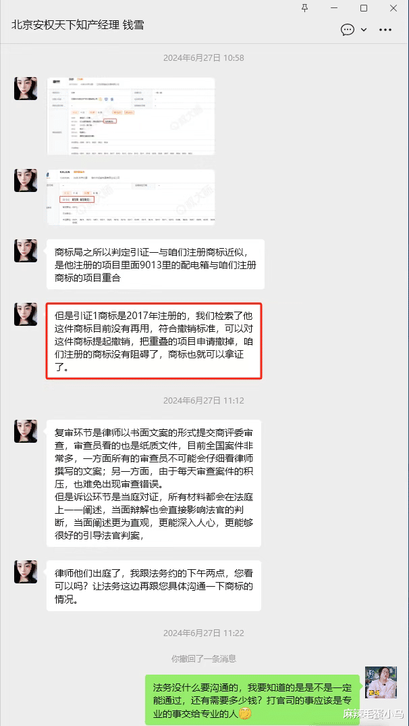Open the chat bubble icon in header

pyautogui.click(x=347, y=30)
